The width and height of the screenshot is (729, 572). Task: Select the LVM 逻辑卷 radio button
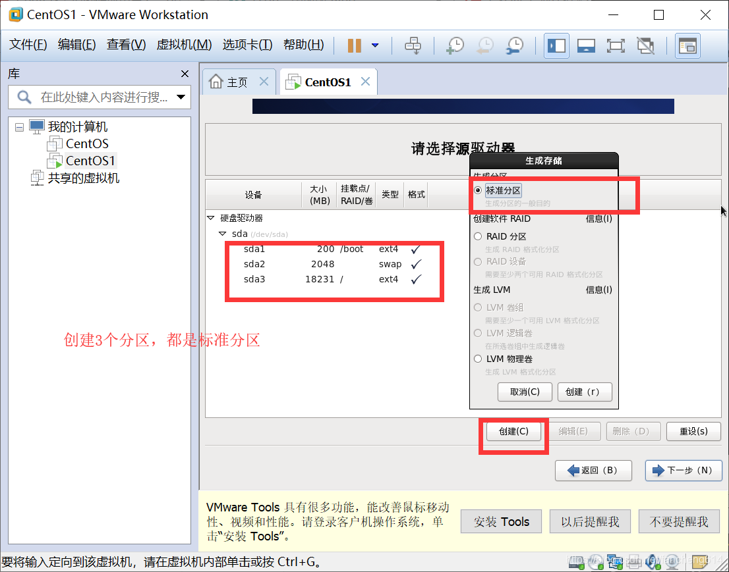pyautogui.click(x=477, y=333)
